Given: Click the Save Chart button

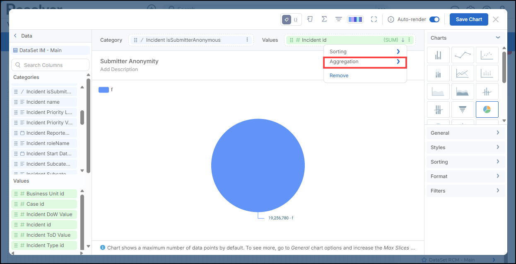Looking at the screenshot, I should coord(469,19).
